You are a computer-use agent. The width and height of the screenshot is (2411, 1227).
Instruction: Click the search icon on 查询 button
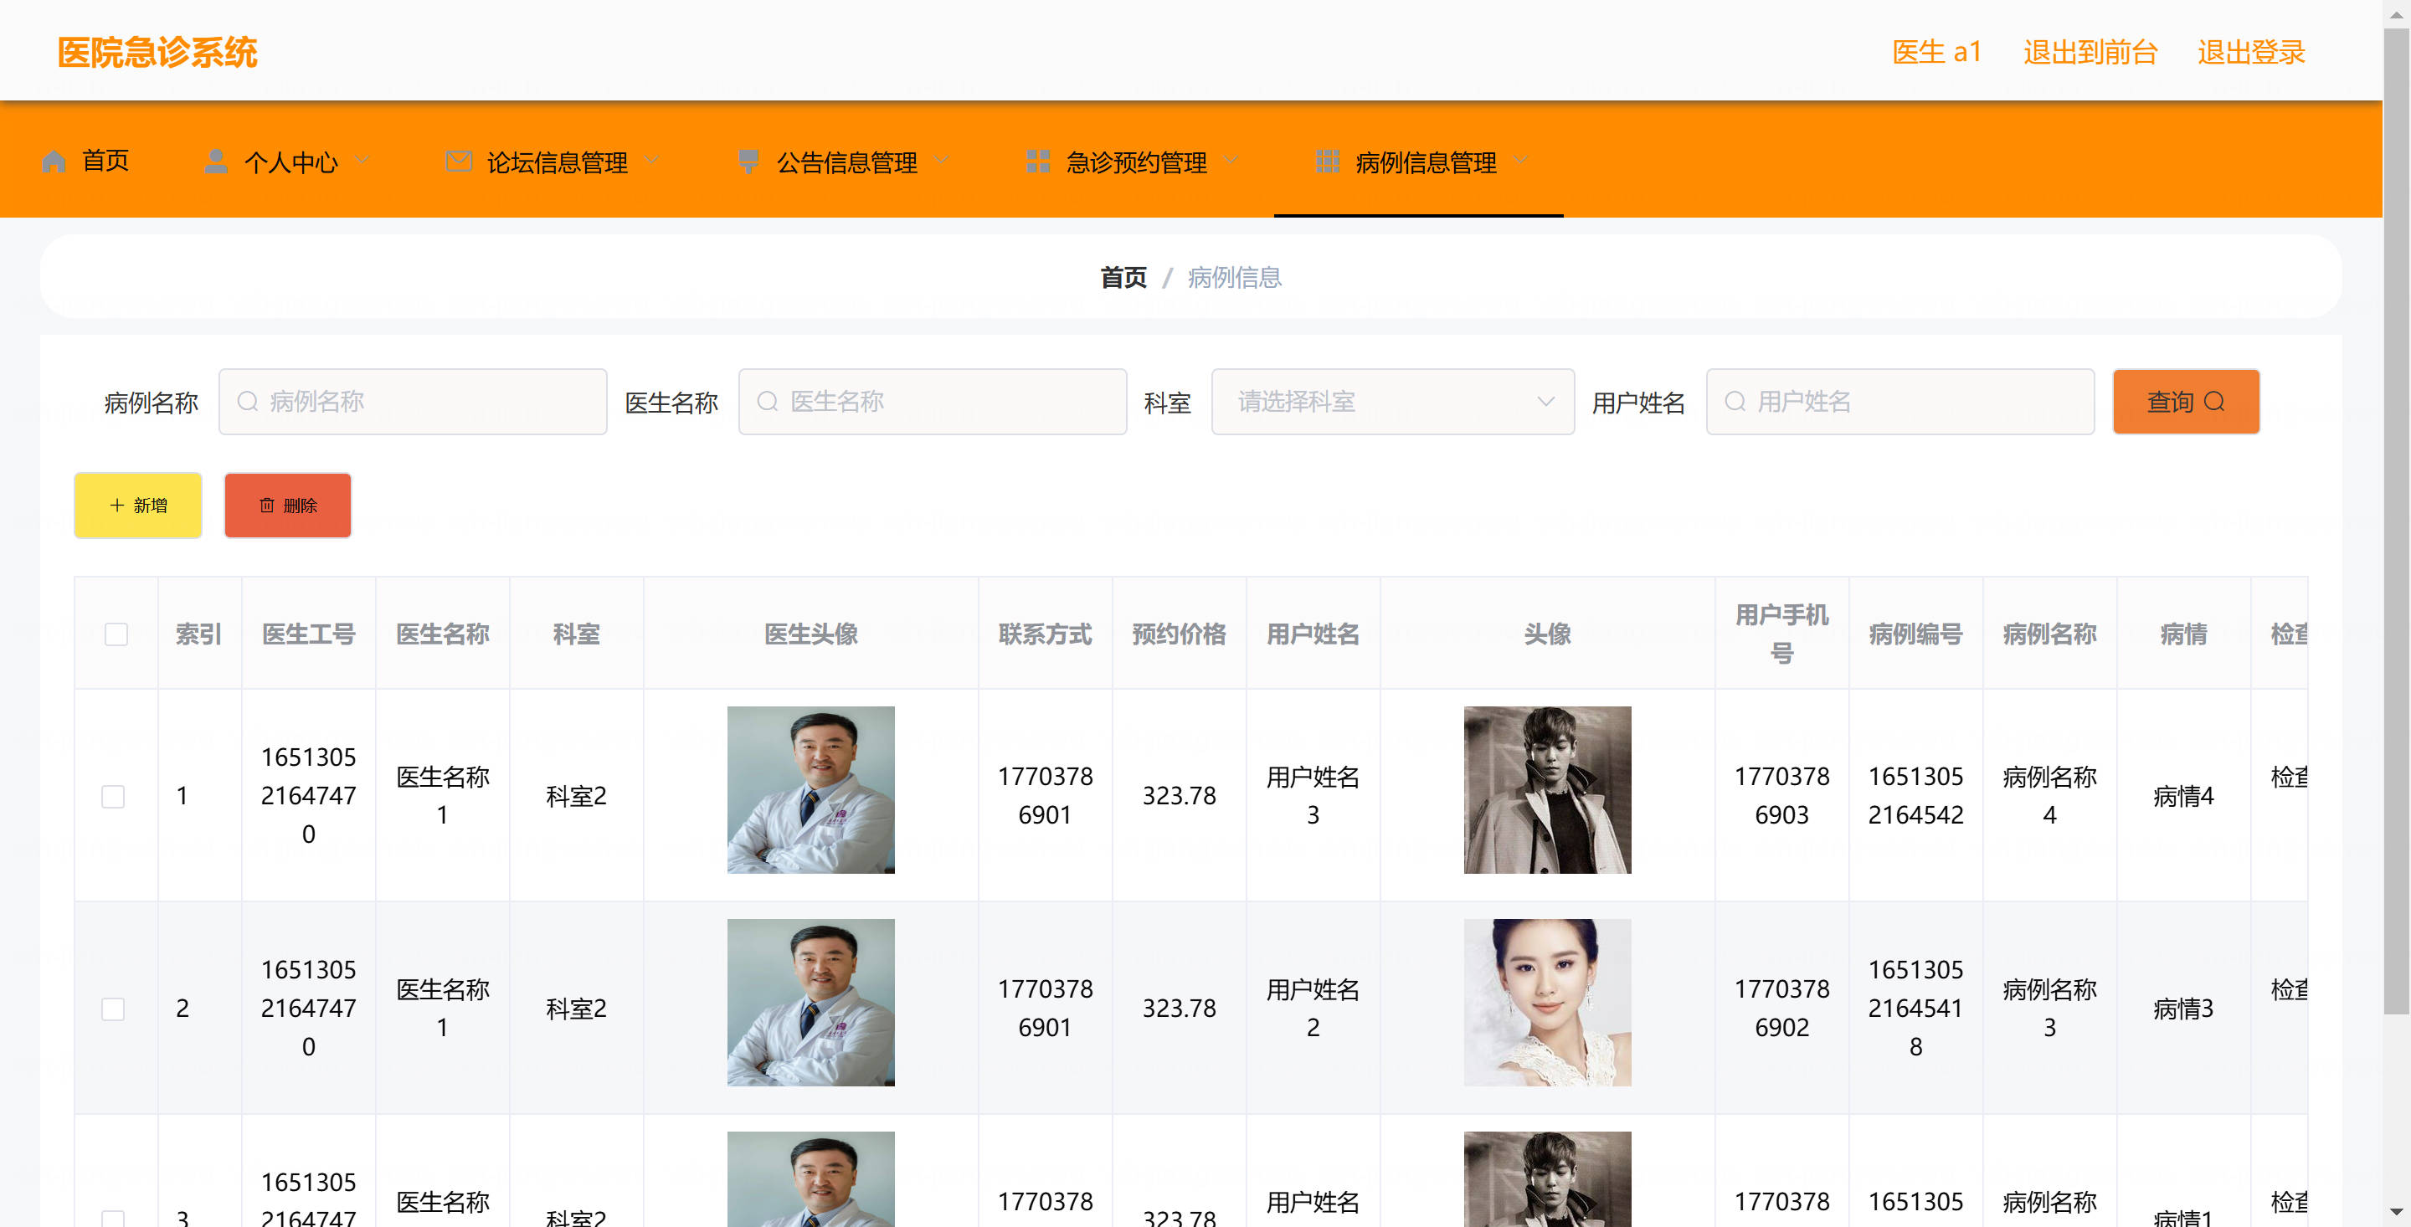click(2214, 402)
